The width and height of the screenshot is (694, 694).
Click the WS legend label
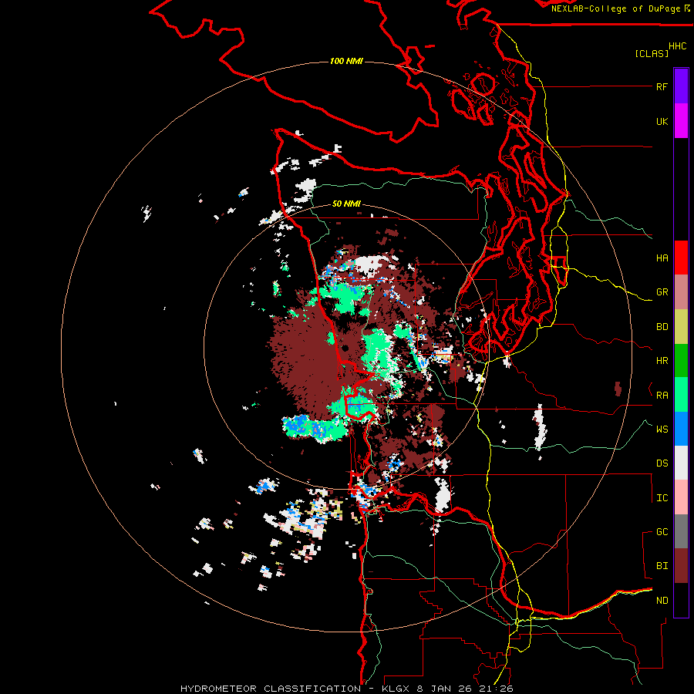point(662,430)
